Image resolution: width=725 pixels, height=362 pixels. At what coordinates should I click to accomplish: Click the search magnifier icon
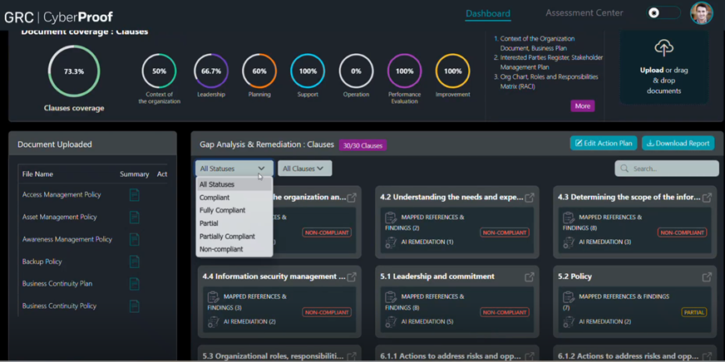(x=624, y=169)
